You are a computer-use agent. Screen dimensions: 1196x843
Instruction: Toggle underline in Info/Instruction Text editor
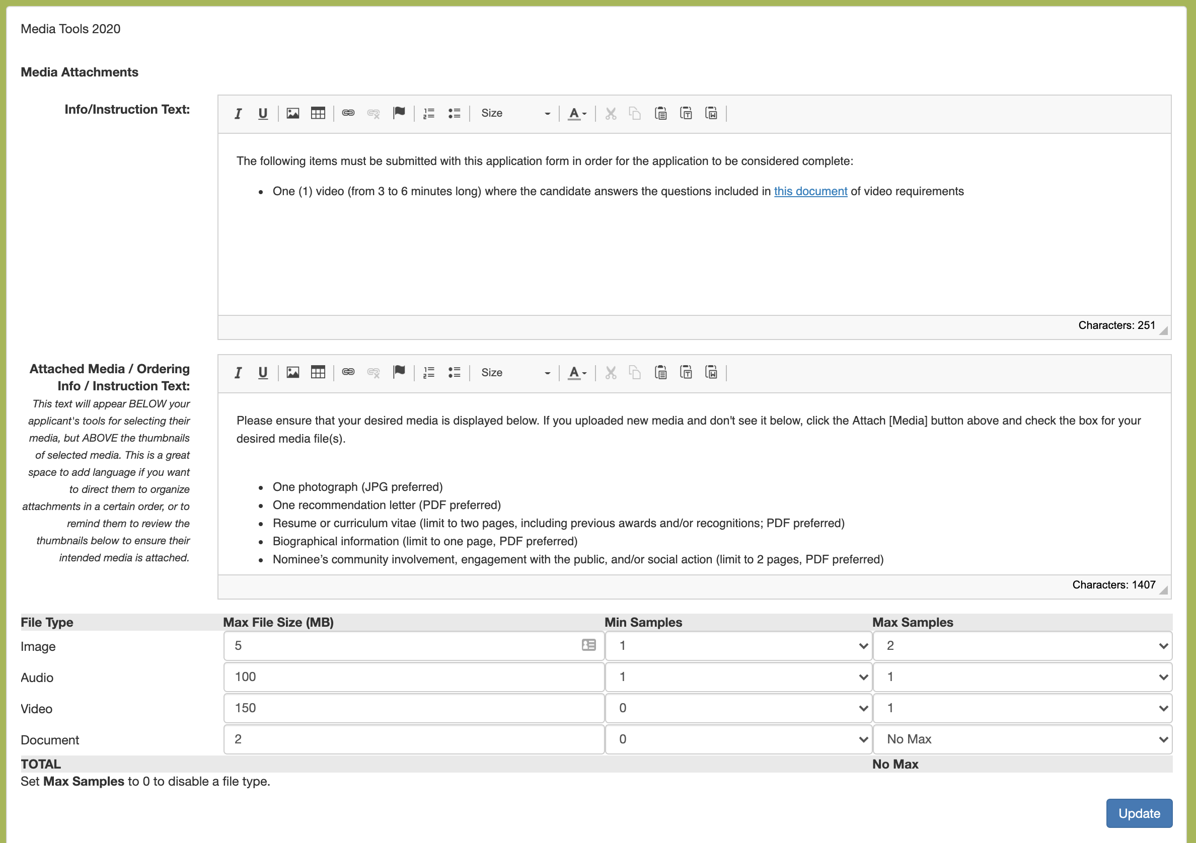coord(263,114)
